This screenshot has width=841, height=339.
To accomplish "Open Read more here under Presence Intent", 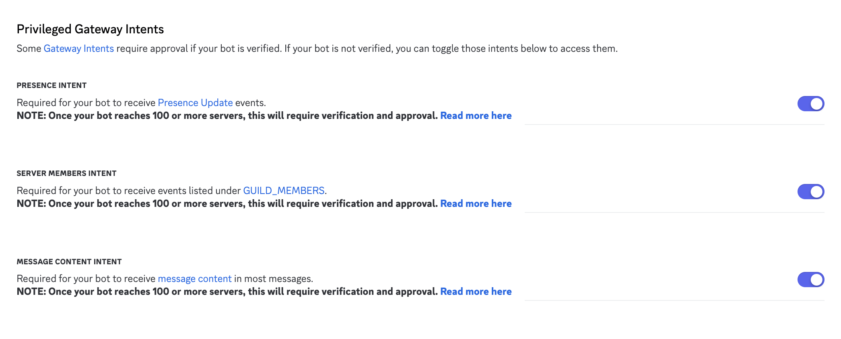I will click(x=476, y=116).
